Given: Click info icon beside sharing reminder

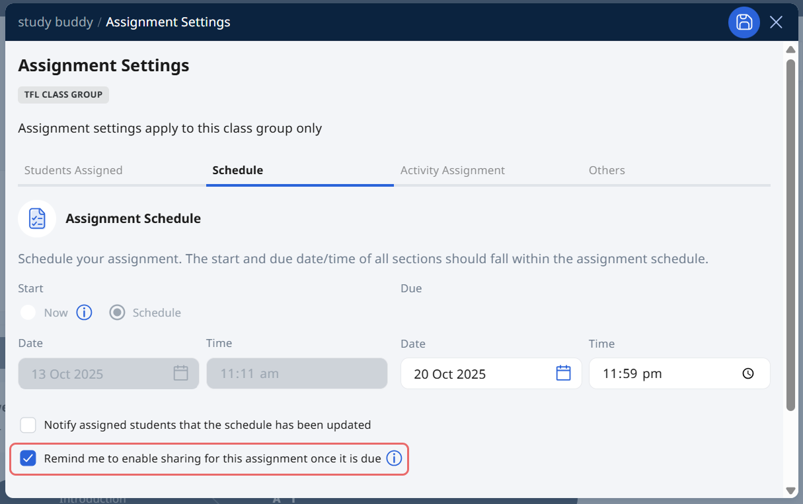Looking at the screenshot, I should click(394, 458).
